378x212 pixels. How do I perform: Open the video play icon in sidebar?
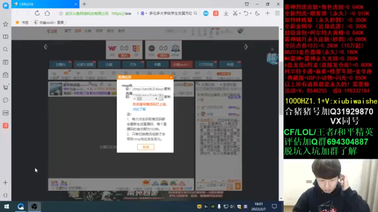coord(5,62)
